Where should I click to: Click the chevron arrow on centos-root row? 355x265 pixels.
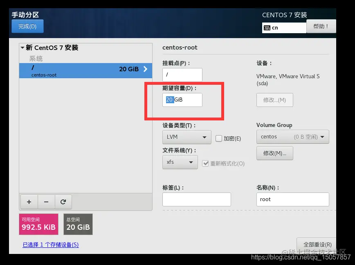(145, 69)
